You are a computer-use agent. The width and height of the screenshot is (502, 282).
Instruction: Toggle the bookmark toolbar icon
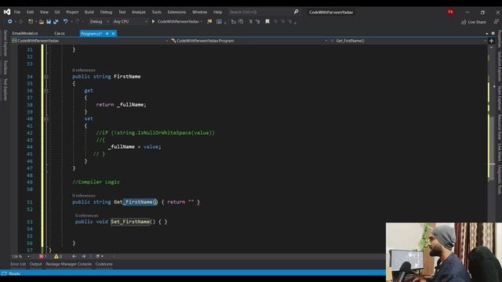coord(267,21)
